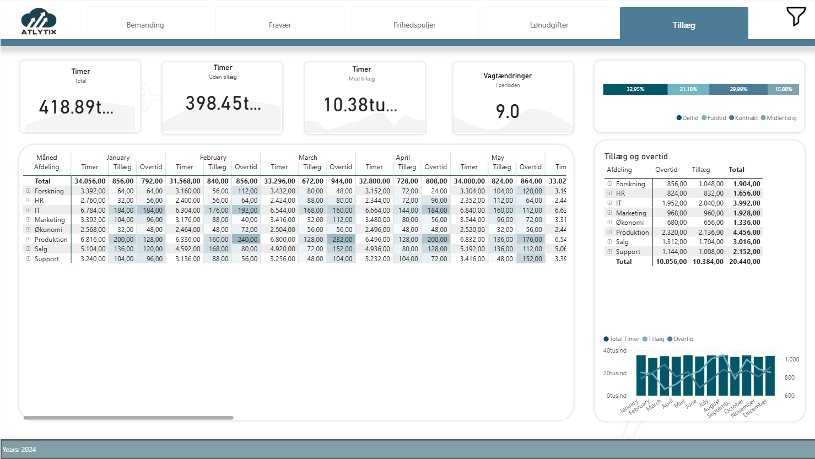Click the Vagtændringer card
The height and width of the screenshot is (459, 815).
click(512, 98)
